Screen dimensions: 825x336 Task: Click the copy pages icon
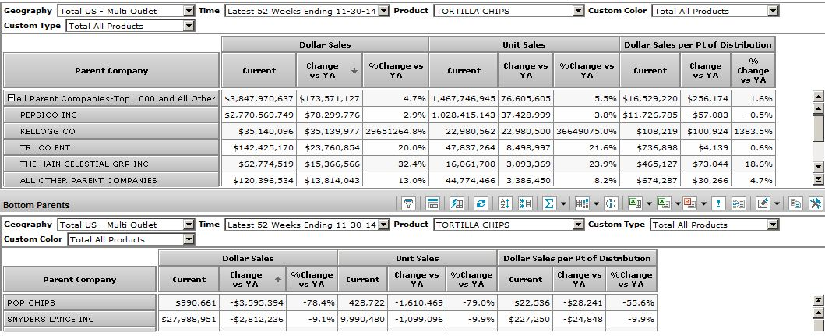(795, 203)
